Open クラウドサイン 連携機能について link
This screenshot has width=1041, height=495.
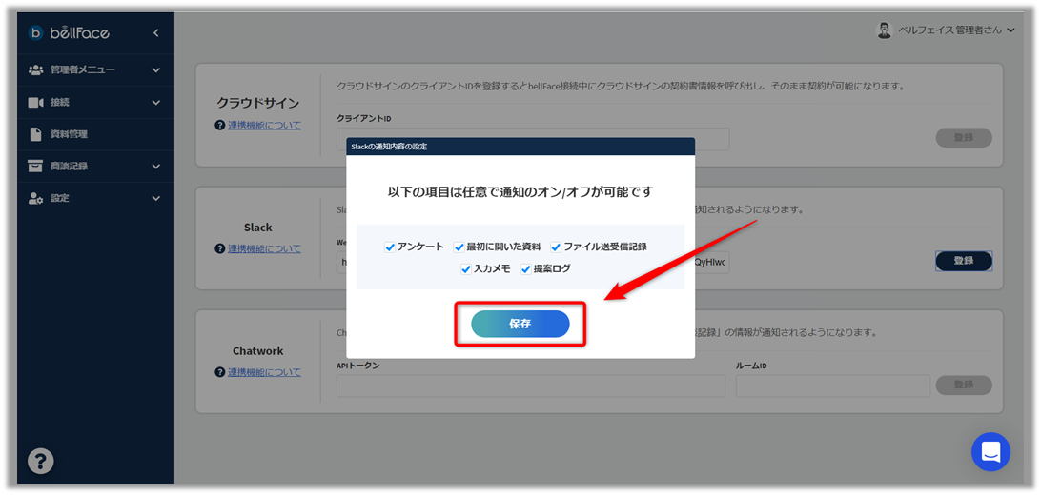point(264,126)
